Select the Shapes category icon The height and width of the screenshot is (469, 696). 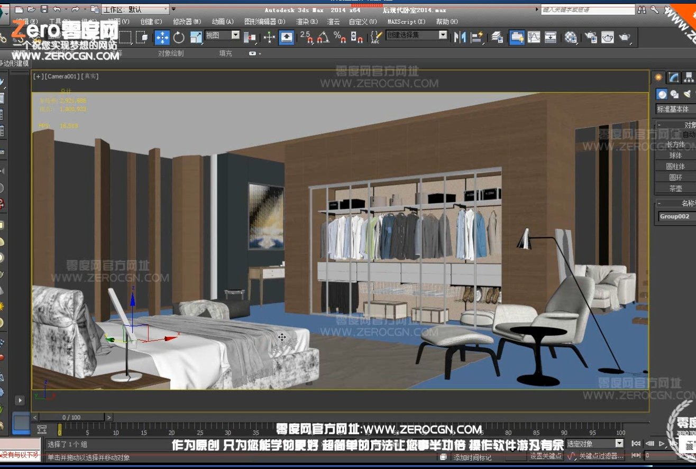(x=674, y=94)
